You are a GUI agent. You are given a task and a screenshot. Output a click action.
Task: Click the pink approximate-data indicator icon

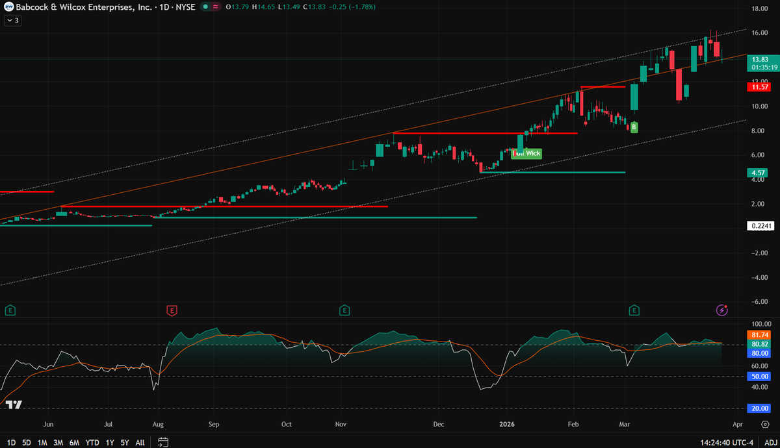click(x=216, y=6)
